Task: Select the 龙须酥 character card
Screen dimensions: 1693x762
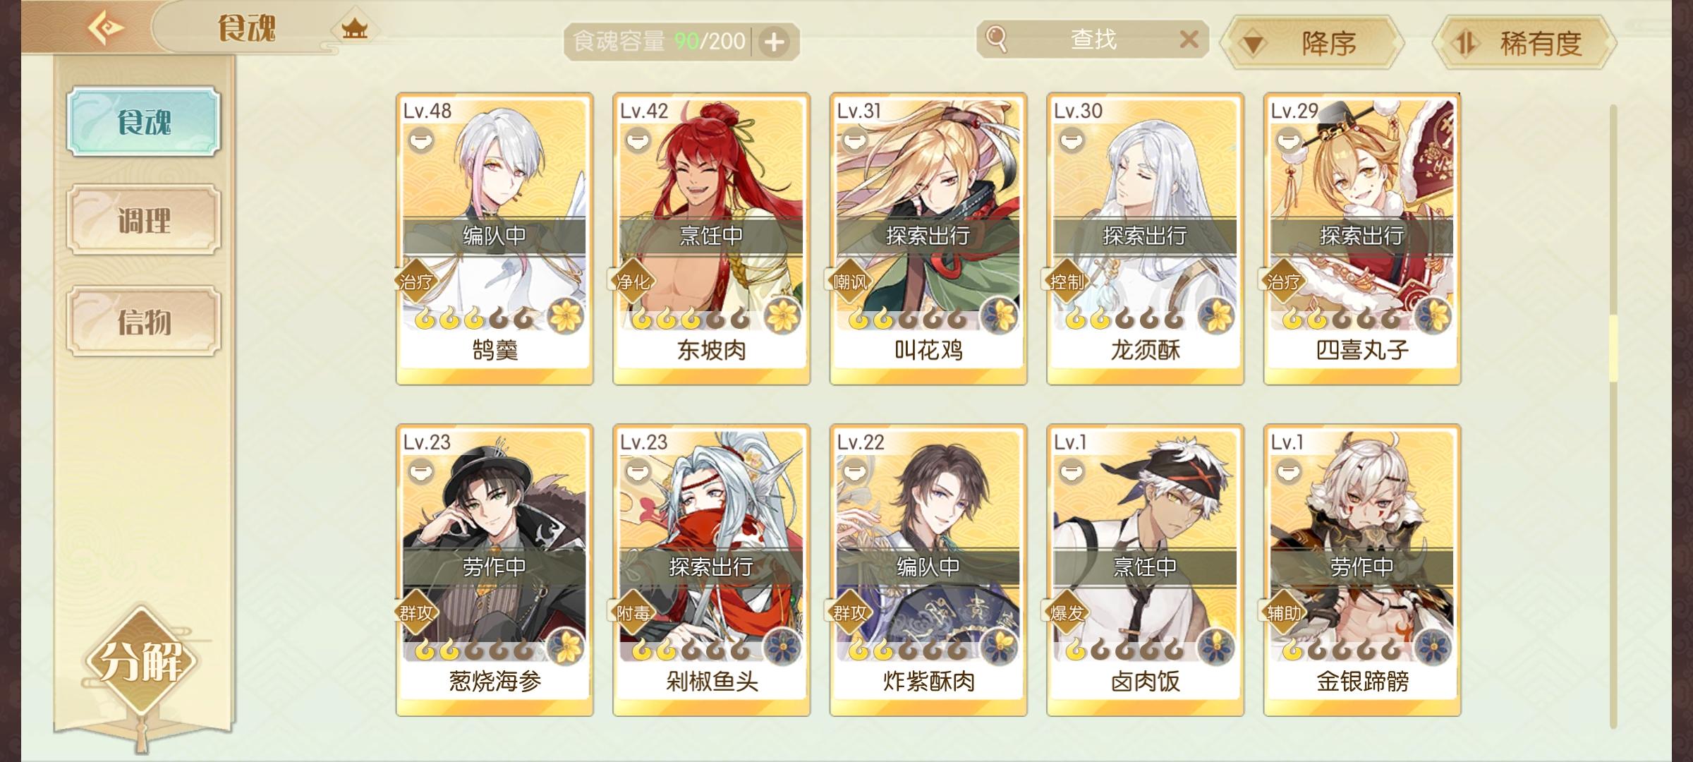Action: (x=1145, y=238)
